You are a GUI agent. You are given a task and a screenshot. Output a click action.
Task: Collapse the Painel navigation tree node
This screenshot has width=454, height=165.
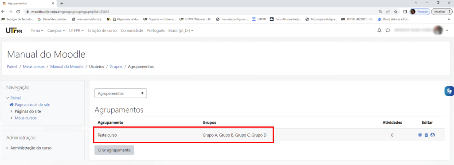[8, 98]
